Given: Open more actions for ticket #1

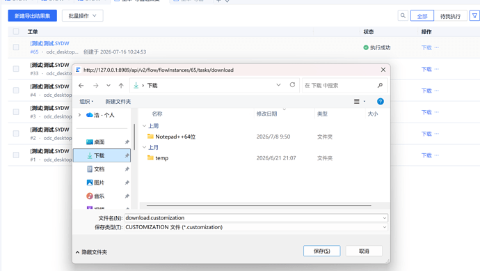Looking at the screenshot, I should coord(437,155).
